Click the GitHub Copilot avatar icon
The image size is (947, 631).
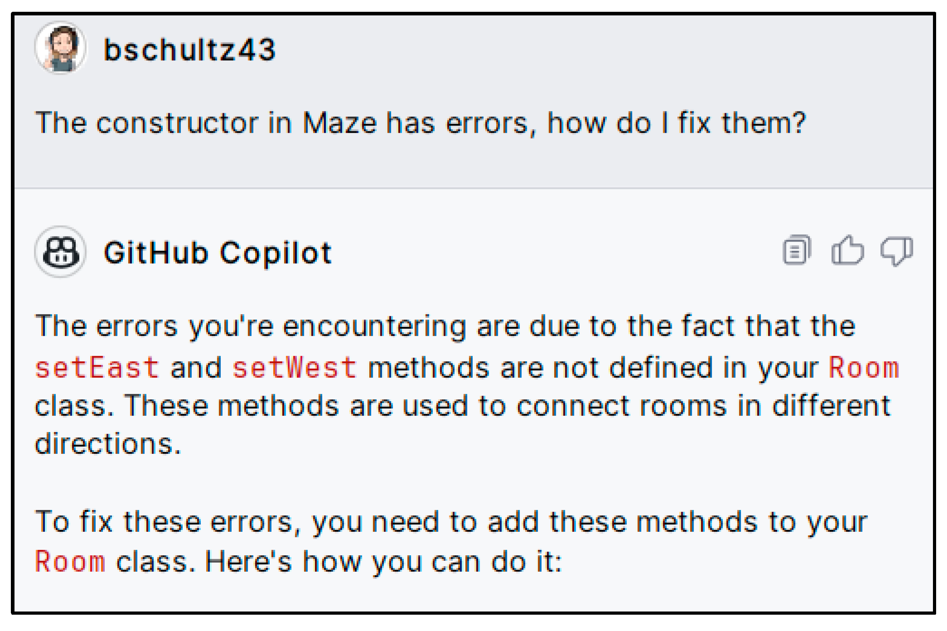click(x=61, y=252)
